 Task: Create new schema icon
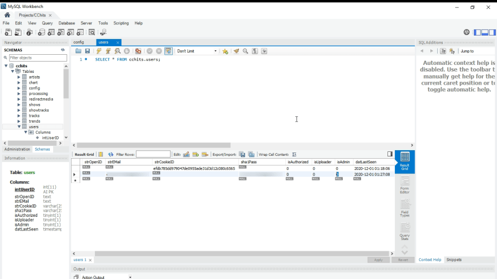[x=41, y=32]
